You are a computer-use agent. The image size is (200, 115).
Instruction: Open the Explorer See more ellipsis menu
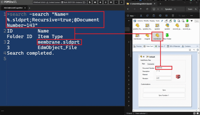191,16
